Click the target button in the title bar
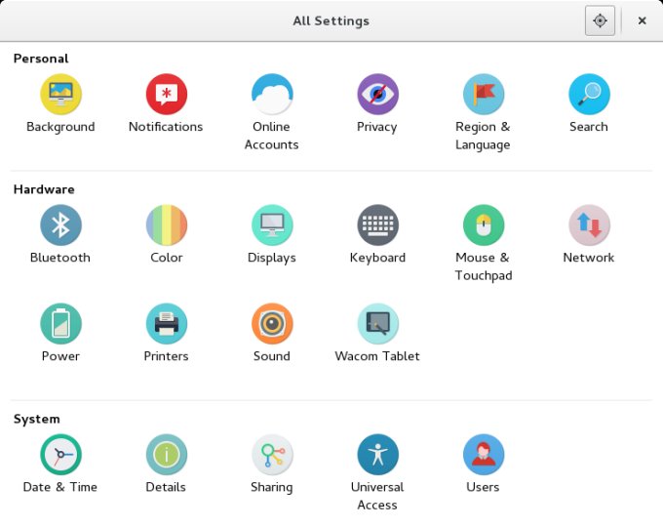This screenshot has width=663, height=528. point(600,20)
